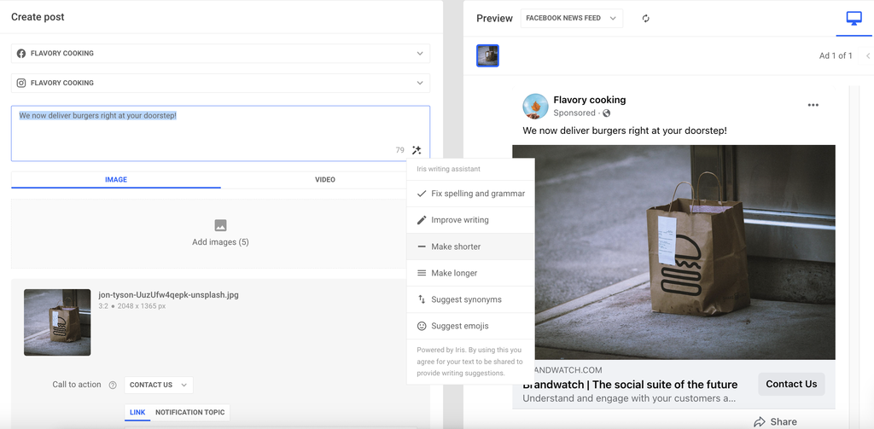Select the Notification Topic tab
This screenshot has width=874, height=429.
click(189, 413)
